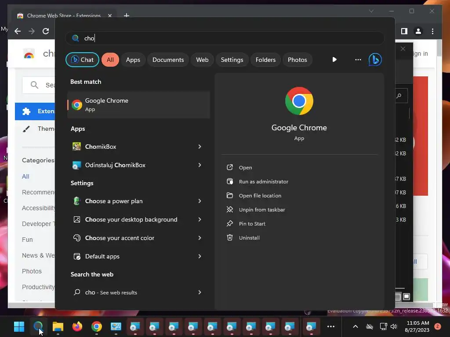Click in the search box containing cho
The image size is (450, 337).
tap(225, 38)
